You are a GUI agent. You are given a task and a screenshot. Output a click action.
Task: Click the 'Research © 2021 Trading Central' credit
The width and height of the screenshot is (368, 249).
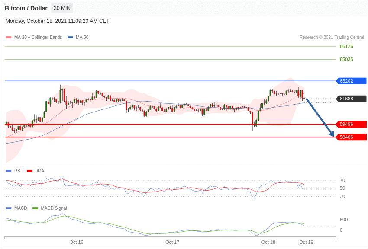tap(332, 37)
